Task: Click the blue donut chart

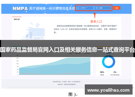Action: pos(109,62)
